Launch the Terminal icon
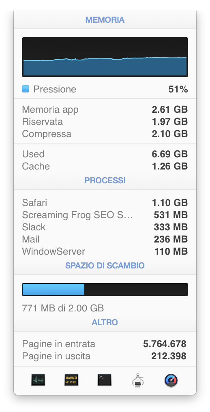The height and width of the screenshot is (412, 210). [x=105, y=380]
